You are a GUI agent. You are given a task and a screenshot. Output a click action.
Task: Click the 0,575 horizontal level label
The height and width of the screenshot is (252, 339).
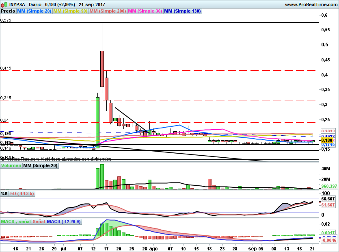(x=6, y=20)
